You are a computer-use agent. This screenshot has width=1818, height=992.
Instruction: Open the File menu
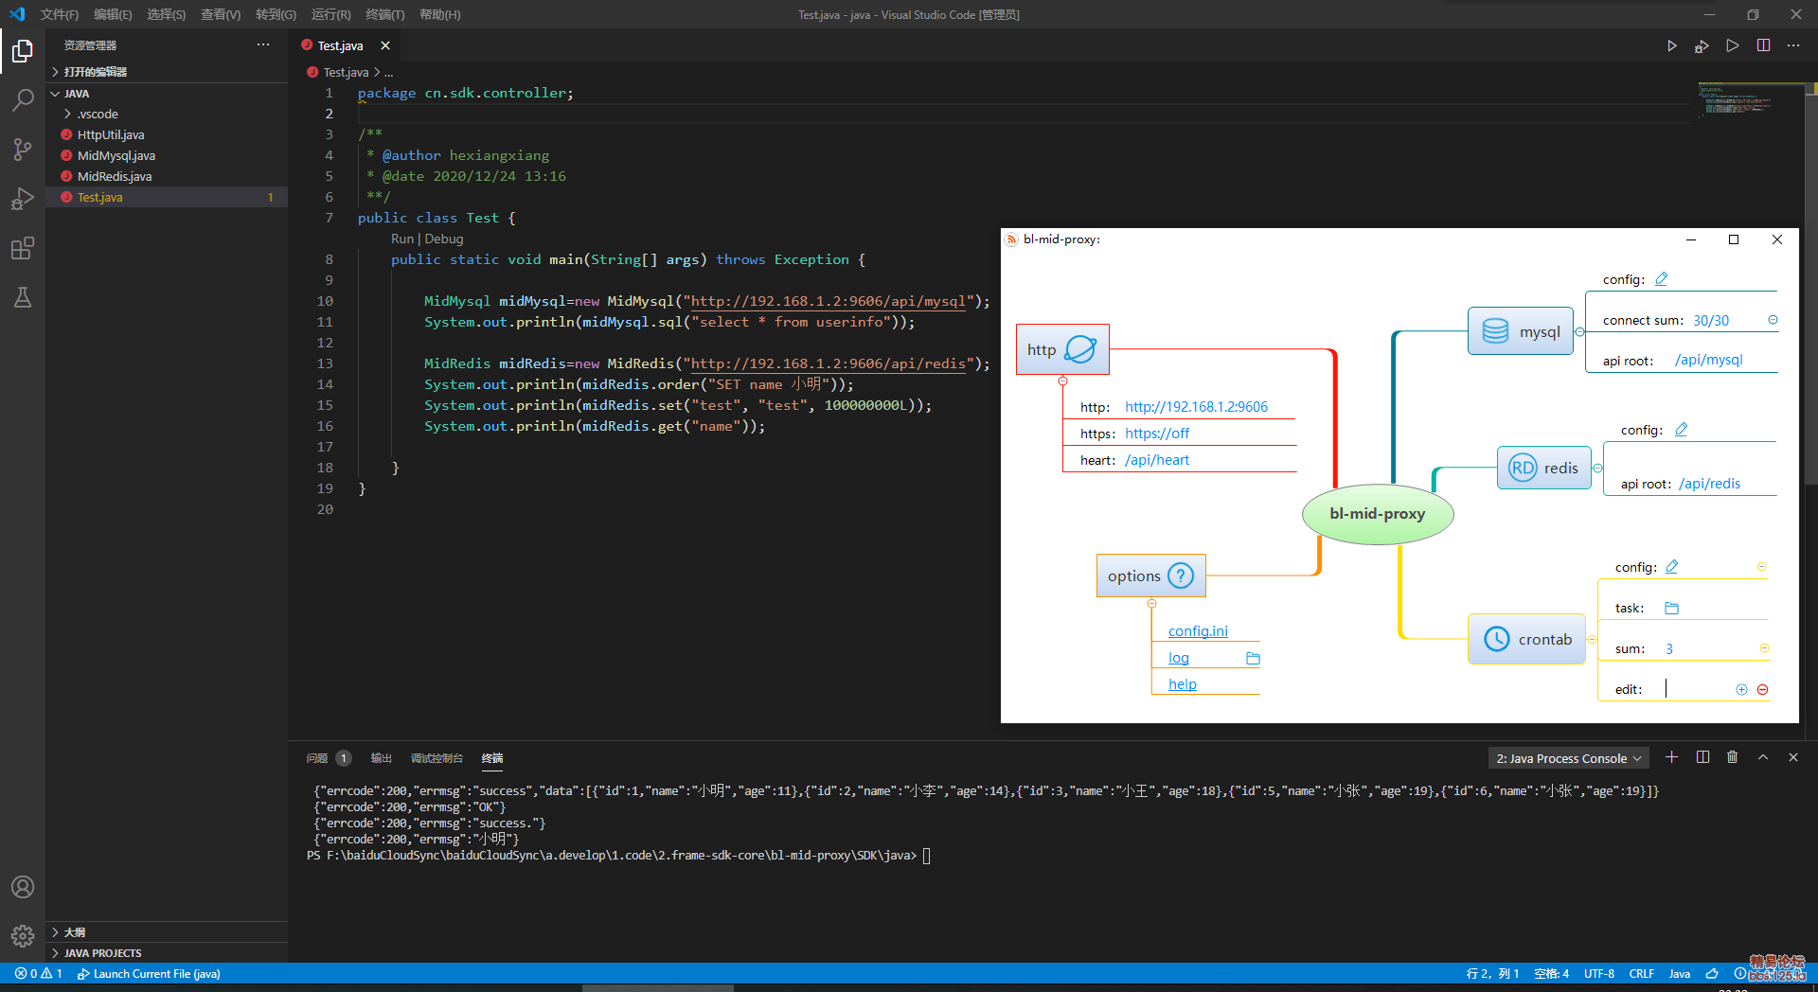(60, 14)
